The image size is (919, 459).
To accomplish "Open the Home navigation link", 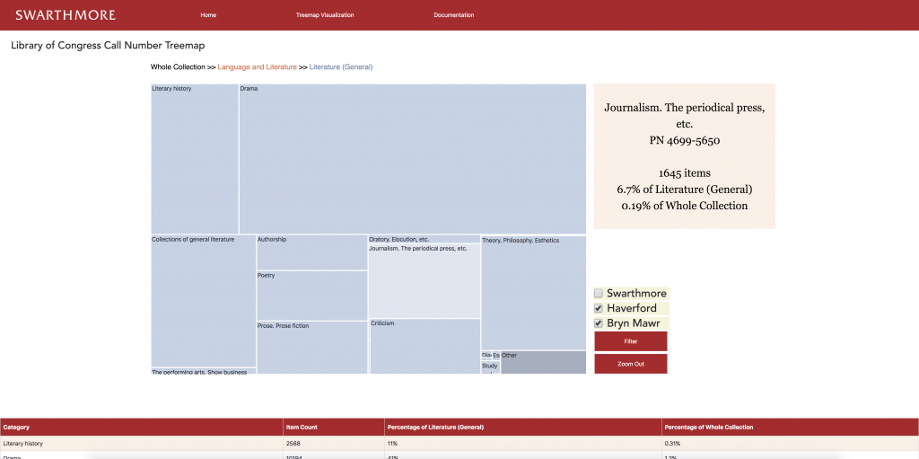I will click(208, 15).
